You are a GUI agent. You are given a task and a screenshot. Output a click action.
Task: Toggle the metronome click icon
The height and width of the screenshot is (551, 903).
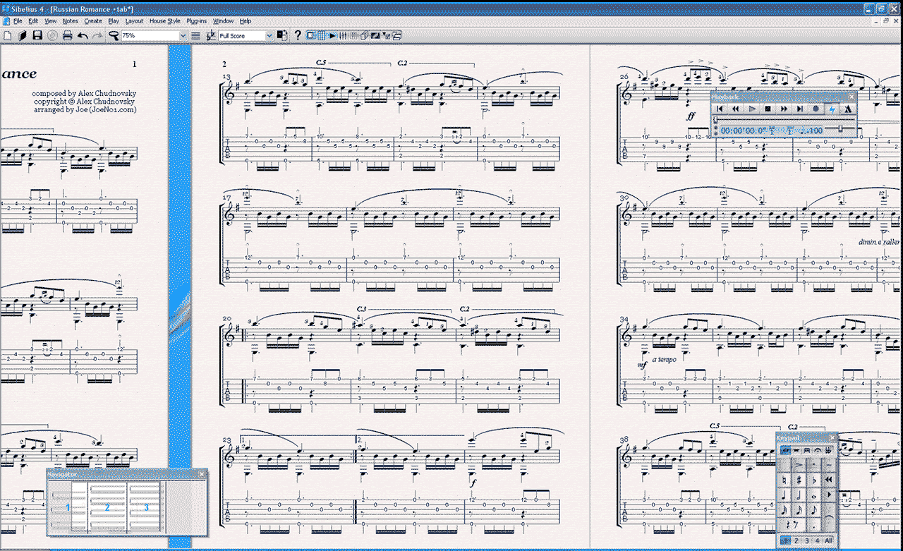click(848, 109)
